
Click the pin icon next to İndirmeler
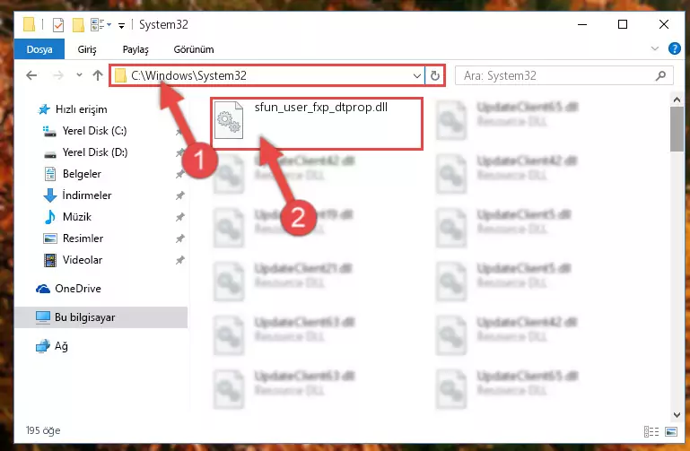(180, 195)
